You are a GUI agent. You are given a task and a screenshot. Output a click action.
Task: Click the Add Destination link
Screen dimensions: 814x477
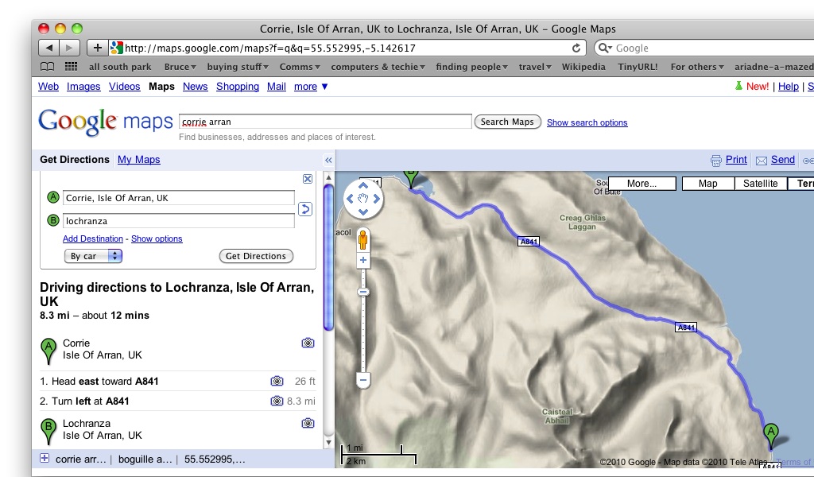(92, 238)
